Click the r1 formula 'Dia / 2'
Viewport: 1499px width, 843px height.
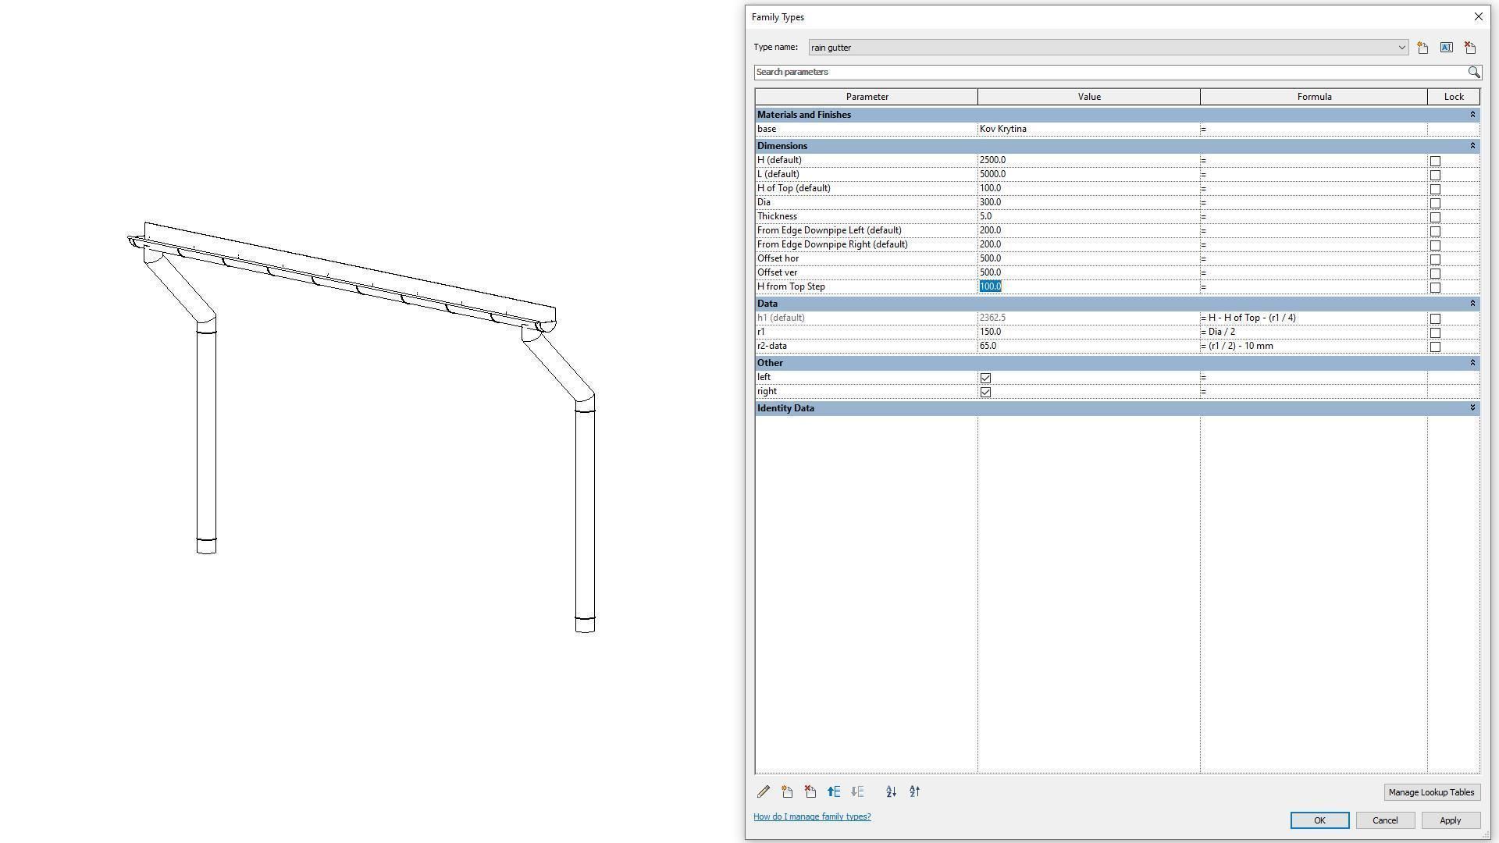tap(1313, 333)
